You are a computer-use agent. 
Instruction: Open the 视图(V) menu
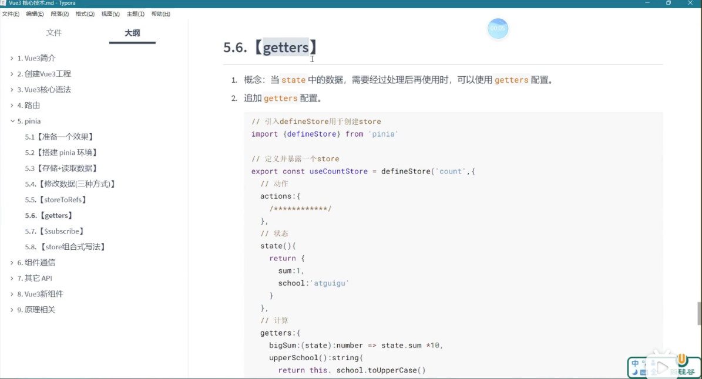110,14
